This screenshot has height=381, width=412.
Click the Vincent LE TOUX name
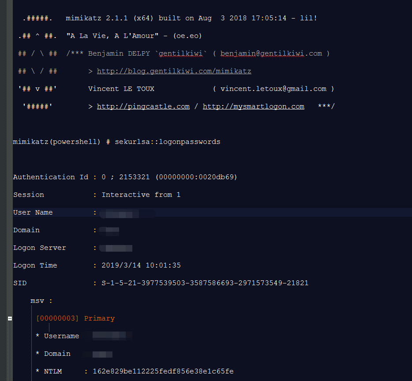pos(121,89)
